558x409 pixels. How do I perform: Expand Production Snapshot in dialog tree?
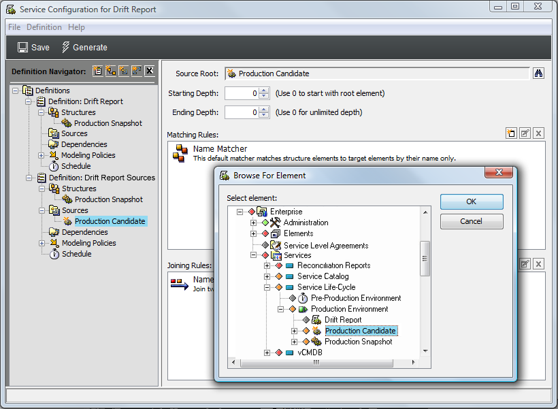coord(294,342)
